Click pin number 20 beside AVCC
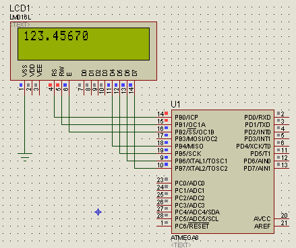The width and height of the screenshot is (296, 248). point(284,216)
